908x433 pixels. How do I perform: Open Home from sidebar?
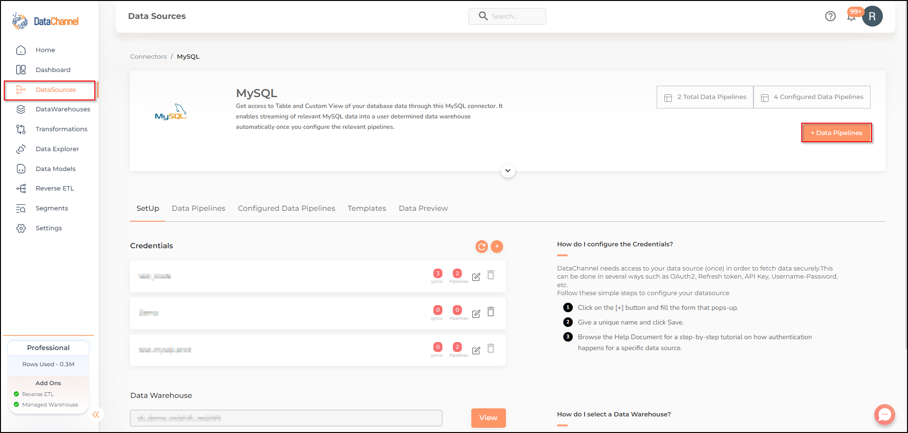point(45,50)
